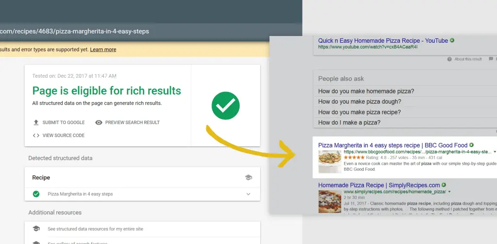Click the SimplyRecipes pizza thumbnail
Image resolution: width=497 pixels, height=244 pixels.
point(330,202)
